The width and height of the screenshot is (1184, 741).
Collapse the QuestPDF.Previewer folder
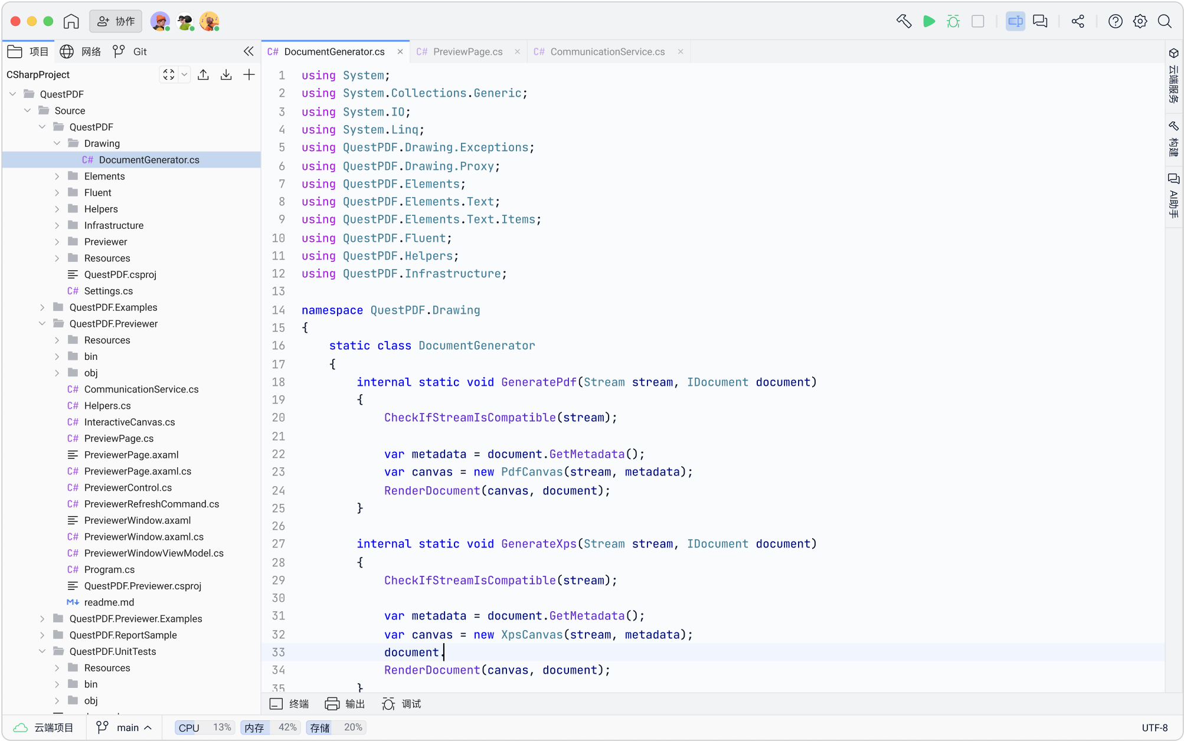(42, 323)
